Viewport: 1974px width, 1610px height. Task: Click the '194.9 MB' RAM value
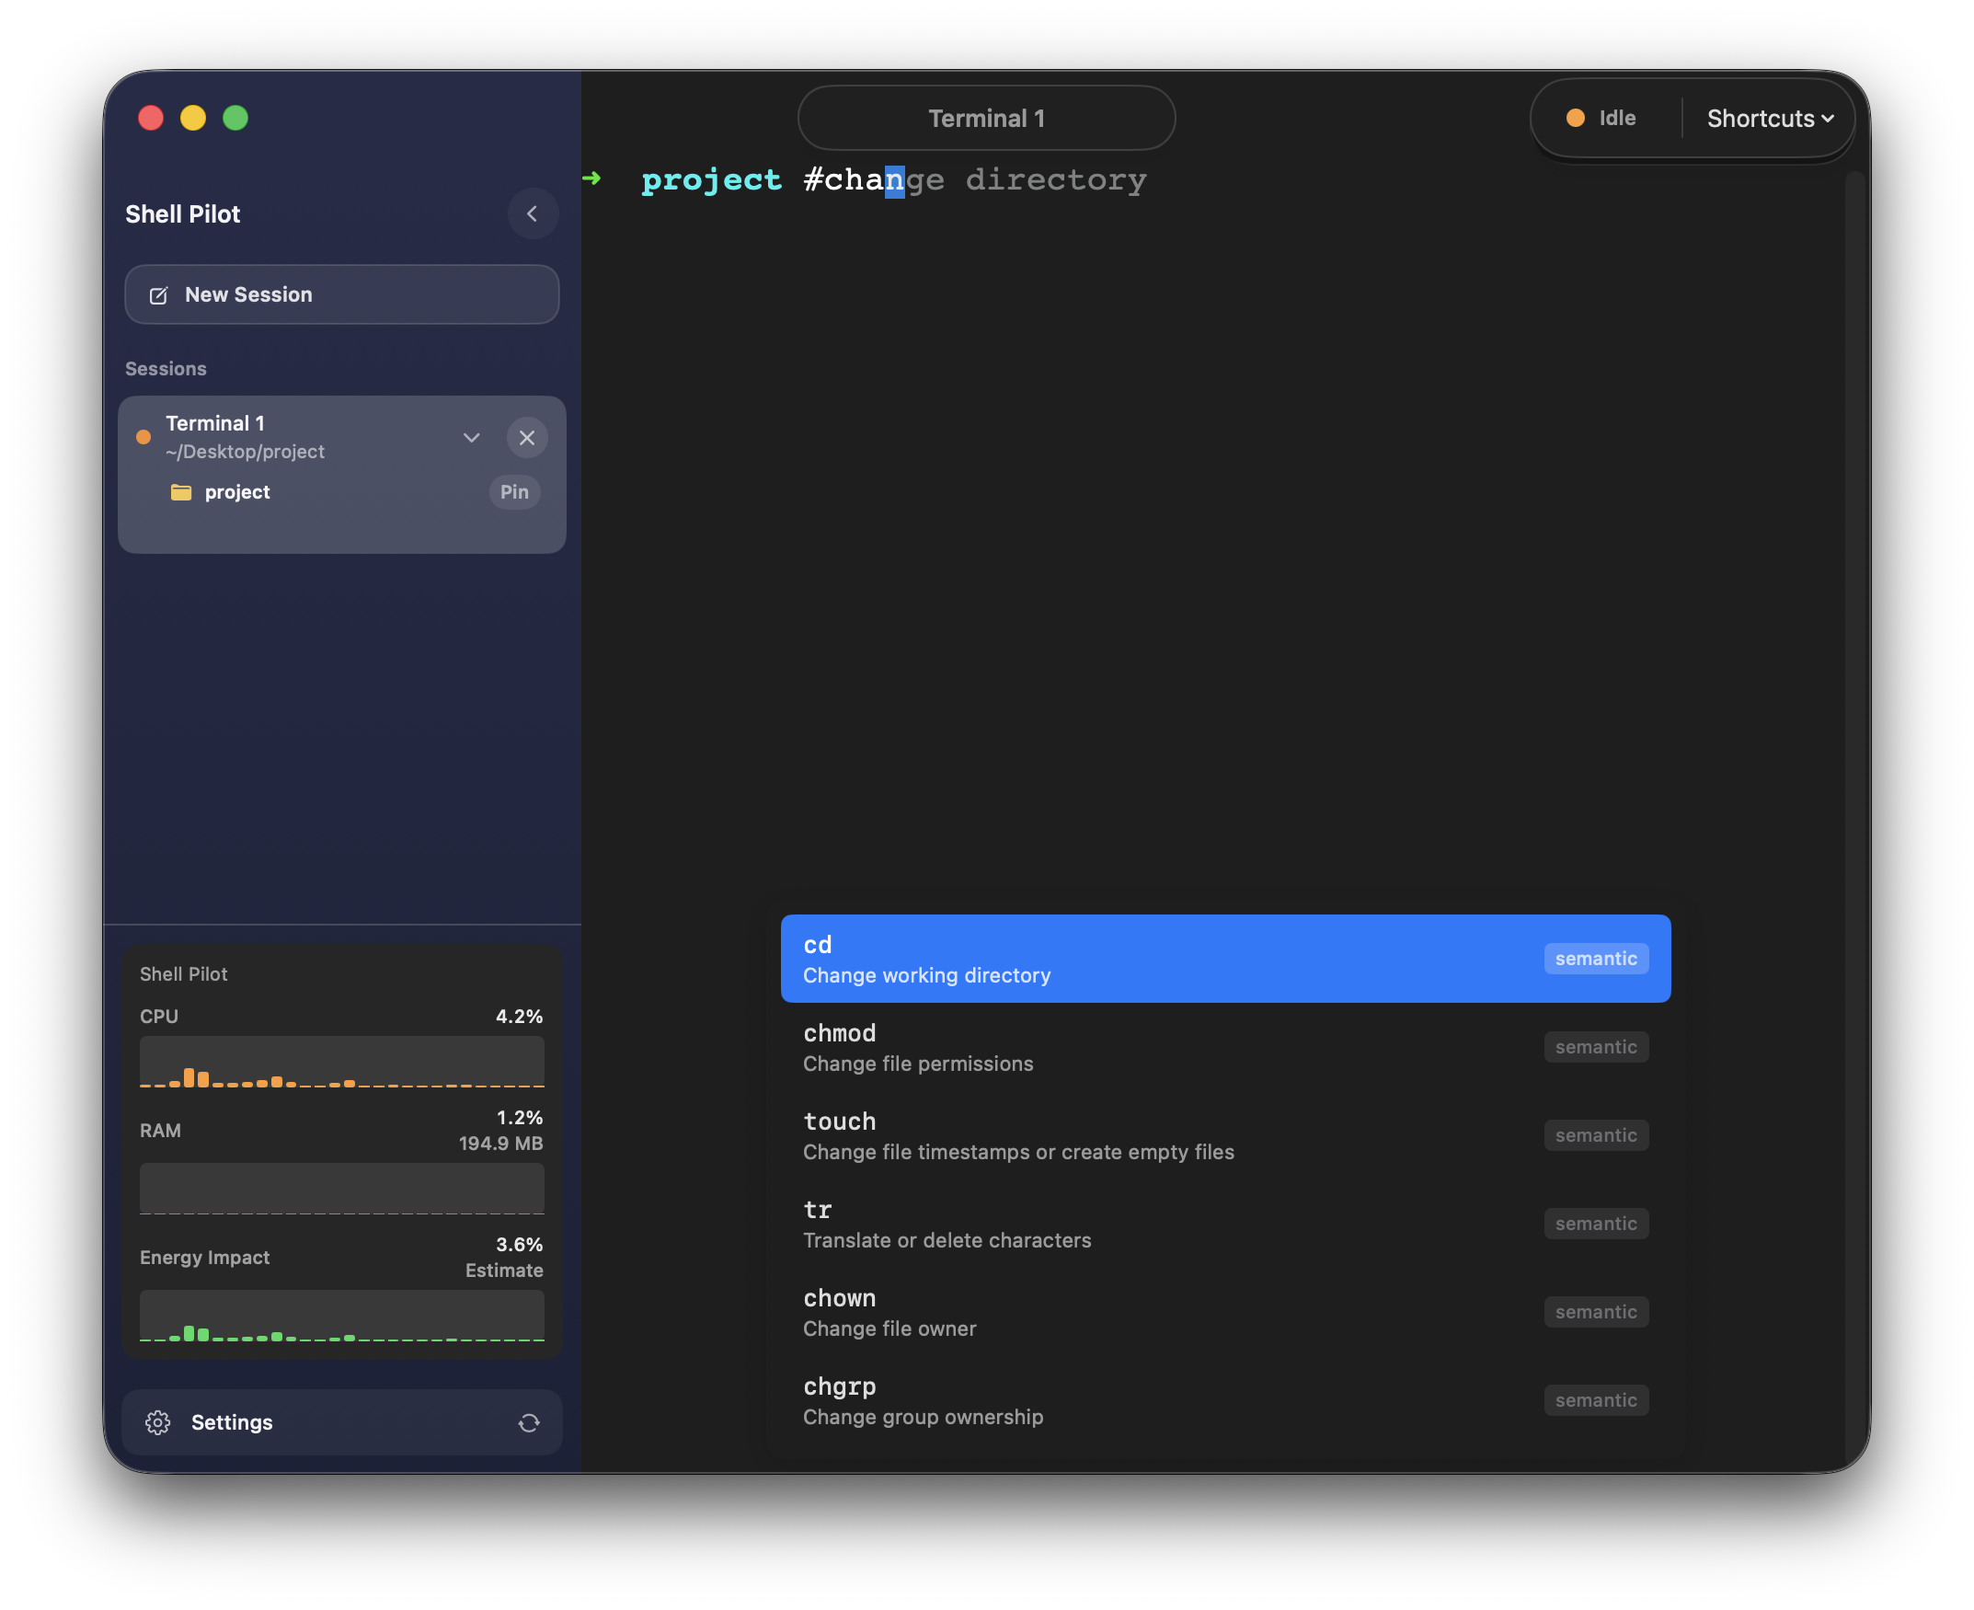[500, 1144]
